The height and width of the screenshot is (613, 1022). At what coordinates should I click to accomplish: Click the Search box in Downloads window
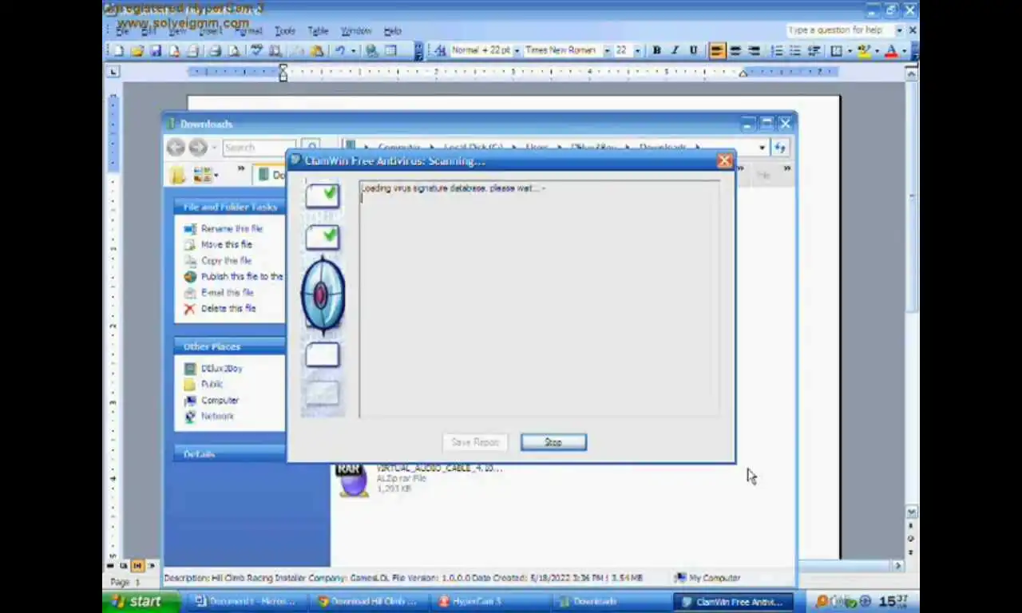[x=258, y=148]
